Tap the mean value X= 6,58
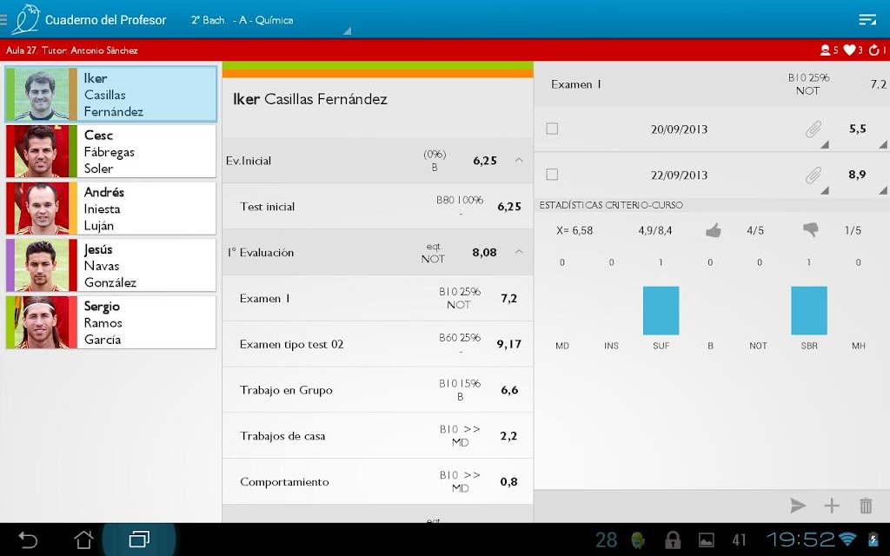 point(575,230)
